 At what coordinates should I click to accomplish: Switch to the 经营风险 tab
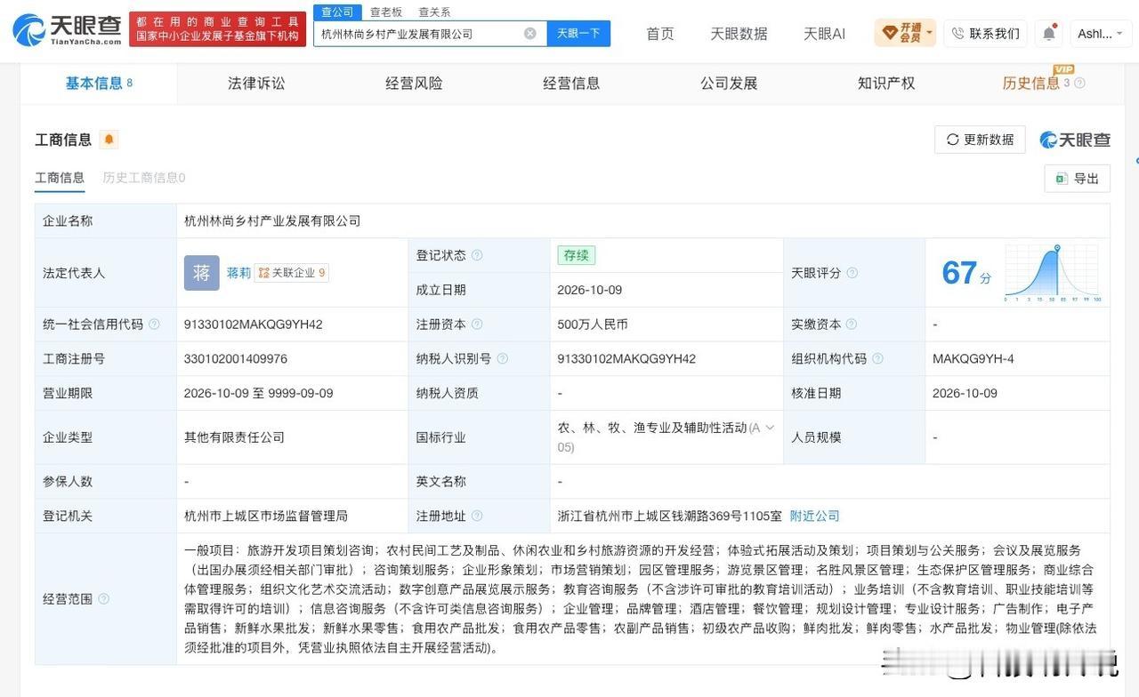click(414, 84)
